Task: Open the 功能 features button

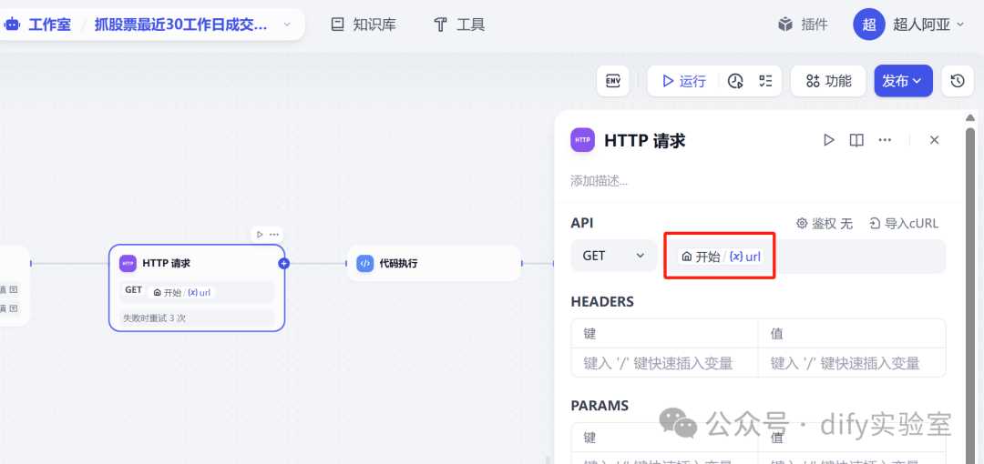Action: click(x=828, y=81)
